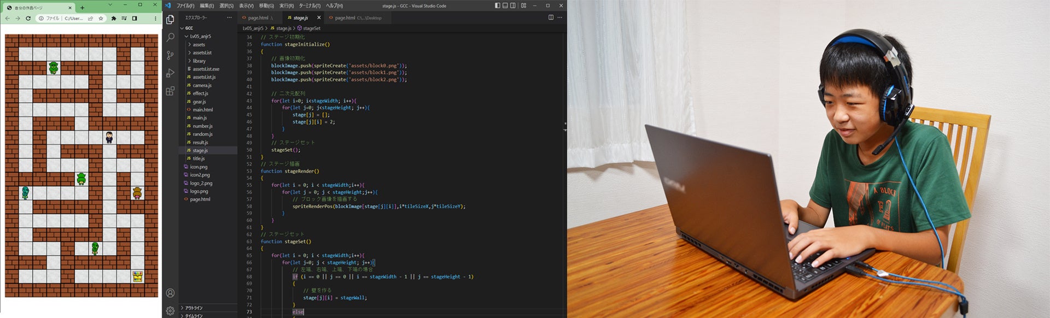Viewport: 1050px width, 318px height.
Task: Open the browser tab search chevron
Action: (x=110, y=5)
